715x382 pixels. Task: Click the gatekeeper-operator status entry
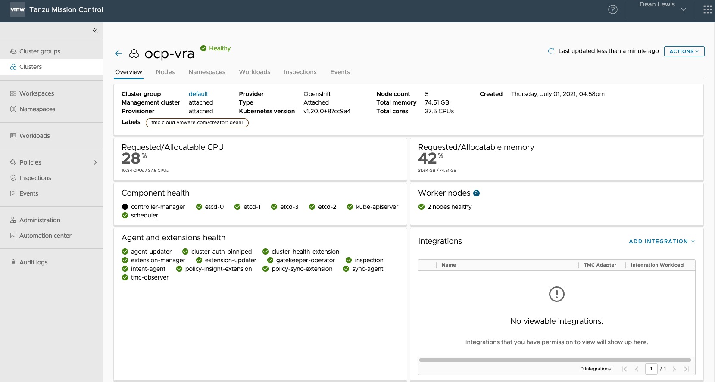(x=301, y=260)
